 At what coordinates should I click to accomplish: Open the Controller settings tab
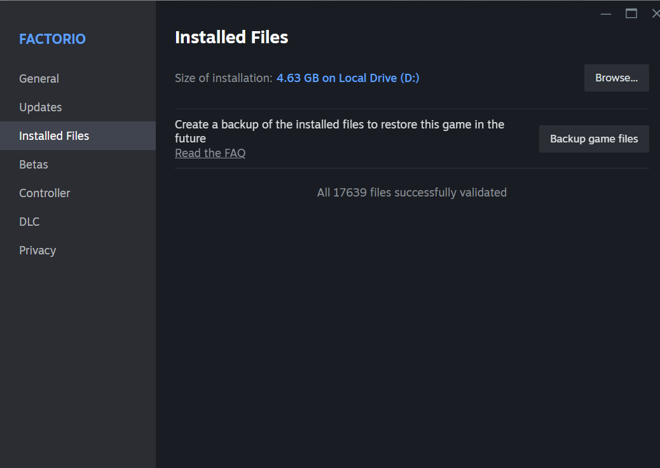pyautogui.click(x=45, y=193)
